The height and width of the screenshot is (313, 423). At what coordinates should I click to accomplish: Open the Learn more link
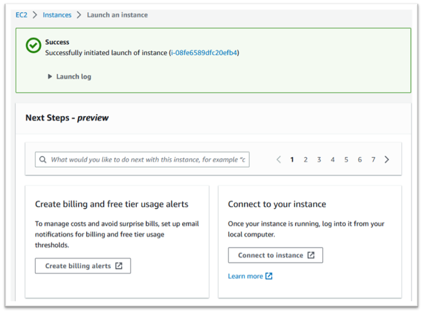coord(245,276)
